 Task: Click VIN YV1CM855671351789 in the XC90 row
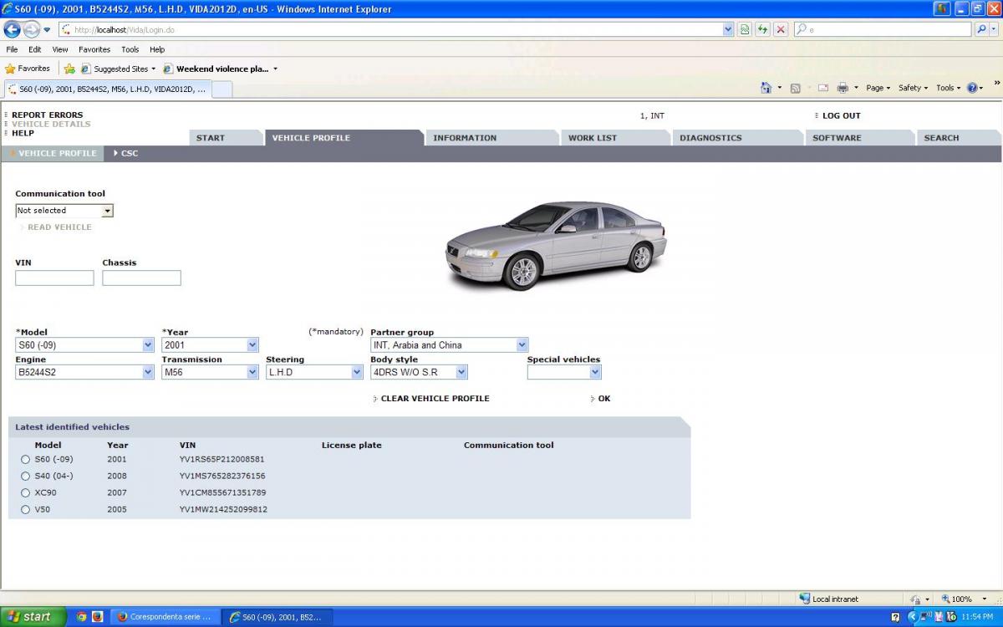222,493
